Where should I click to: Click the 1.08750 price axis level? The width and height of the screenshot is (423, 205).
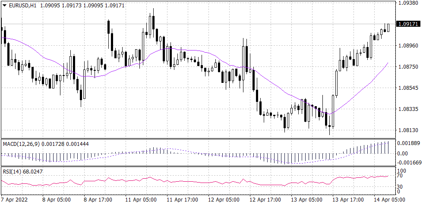[x=408, y=66]
